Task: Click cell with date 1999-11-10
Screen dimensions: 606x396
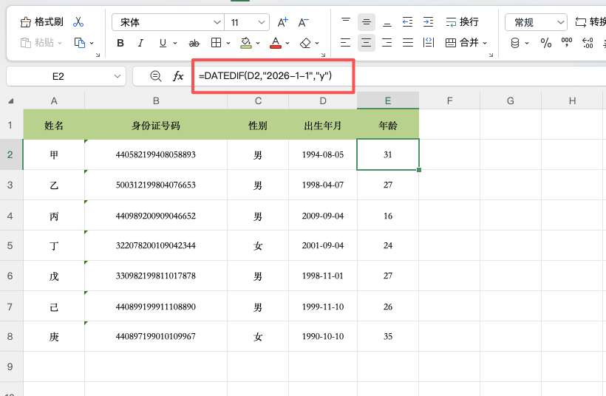Action: (x=323, y=307)
